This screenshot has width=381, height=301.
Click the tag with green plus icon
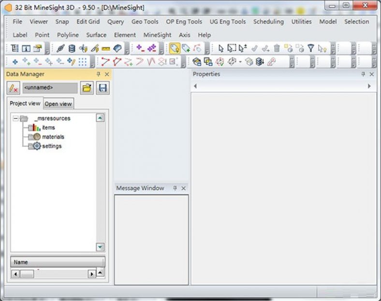(x=186, y=48)
